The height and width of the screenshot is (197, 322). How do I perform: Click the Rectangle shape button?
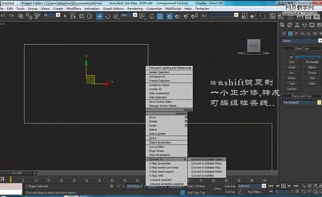[312, 62]
